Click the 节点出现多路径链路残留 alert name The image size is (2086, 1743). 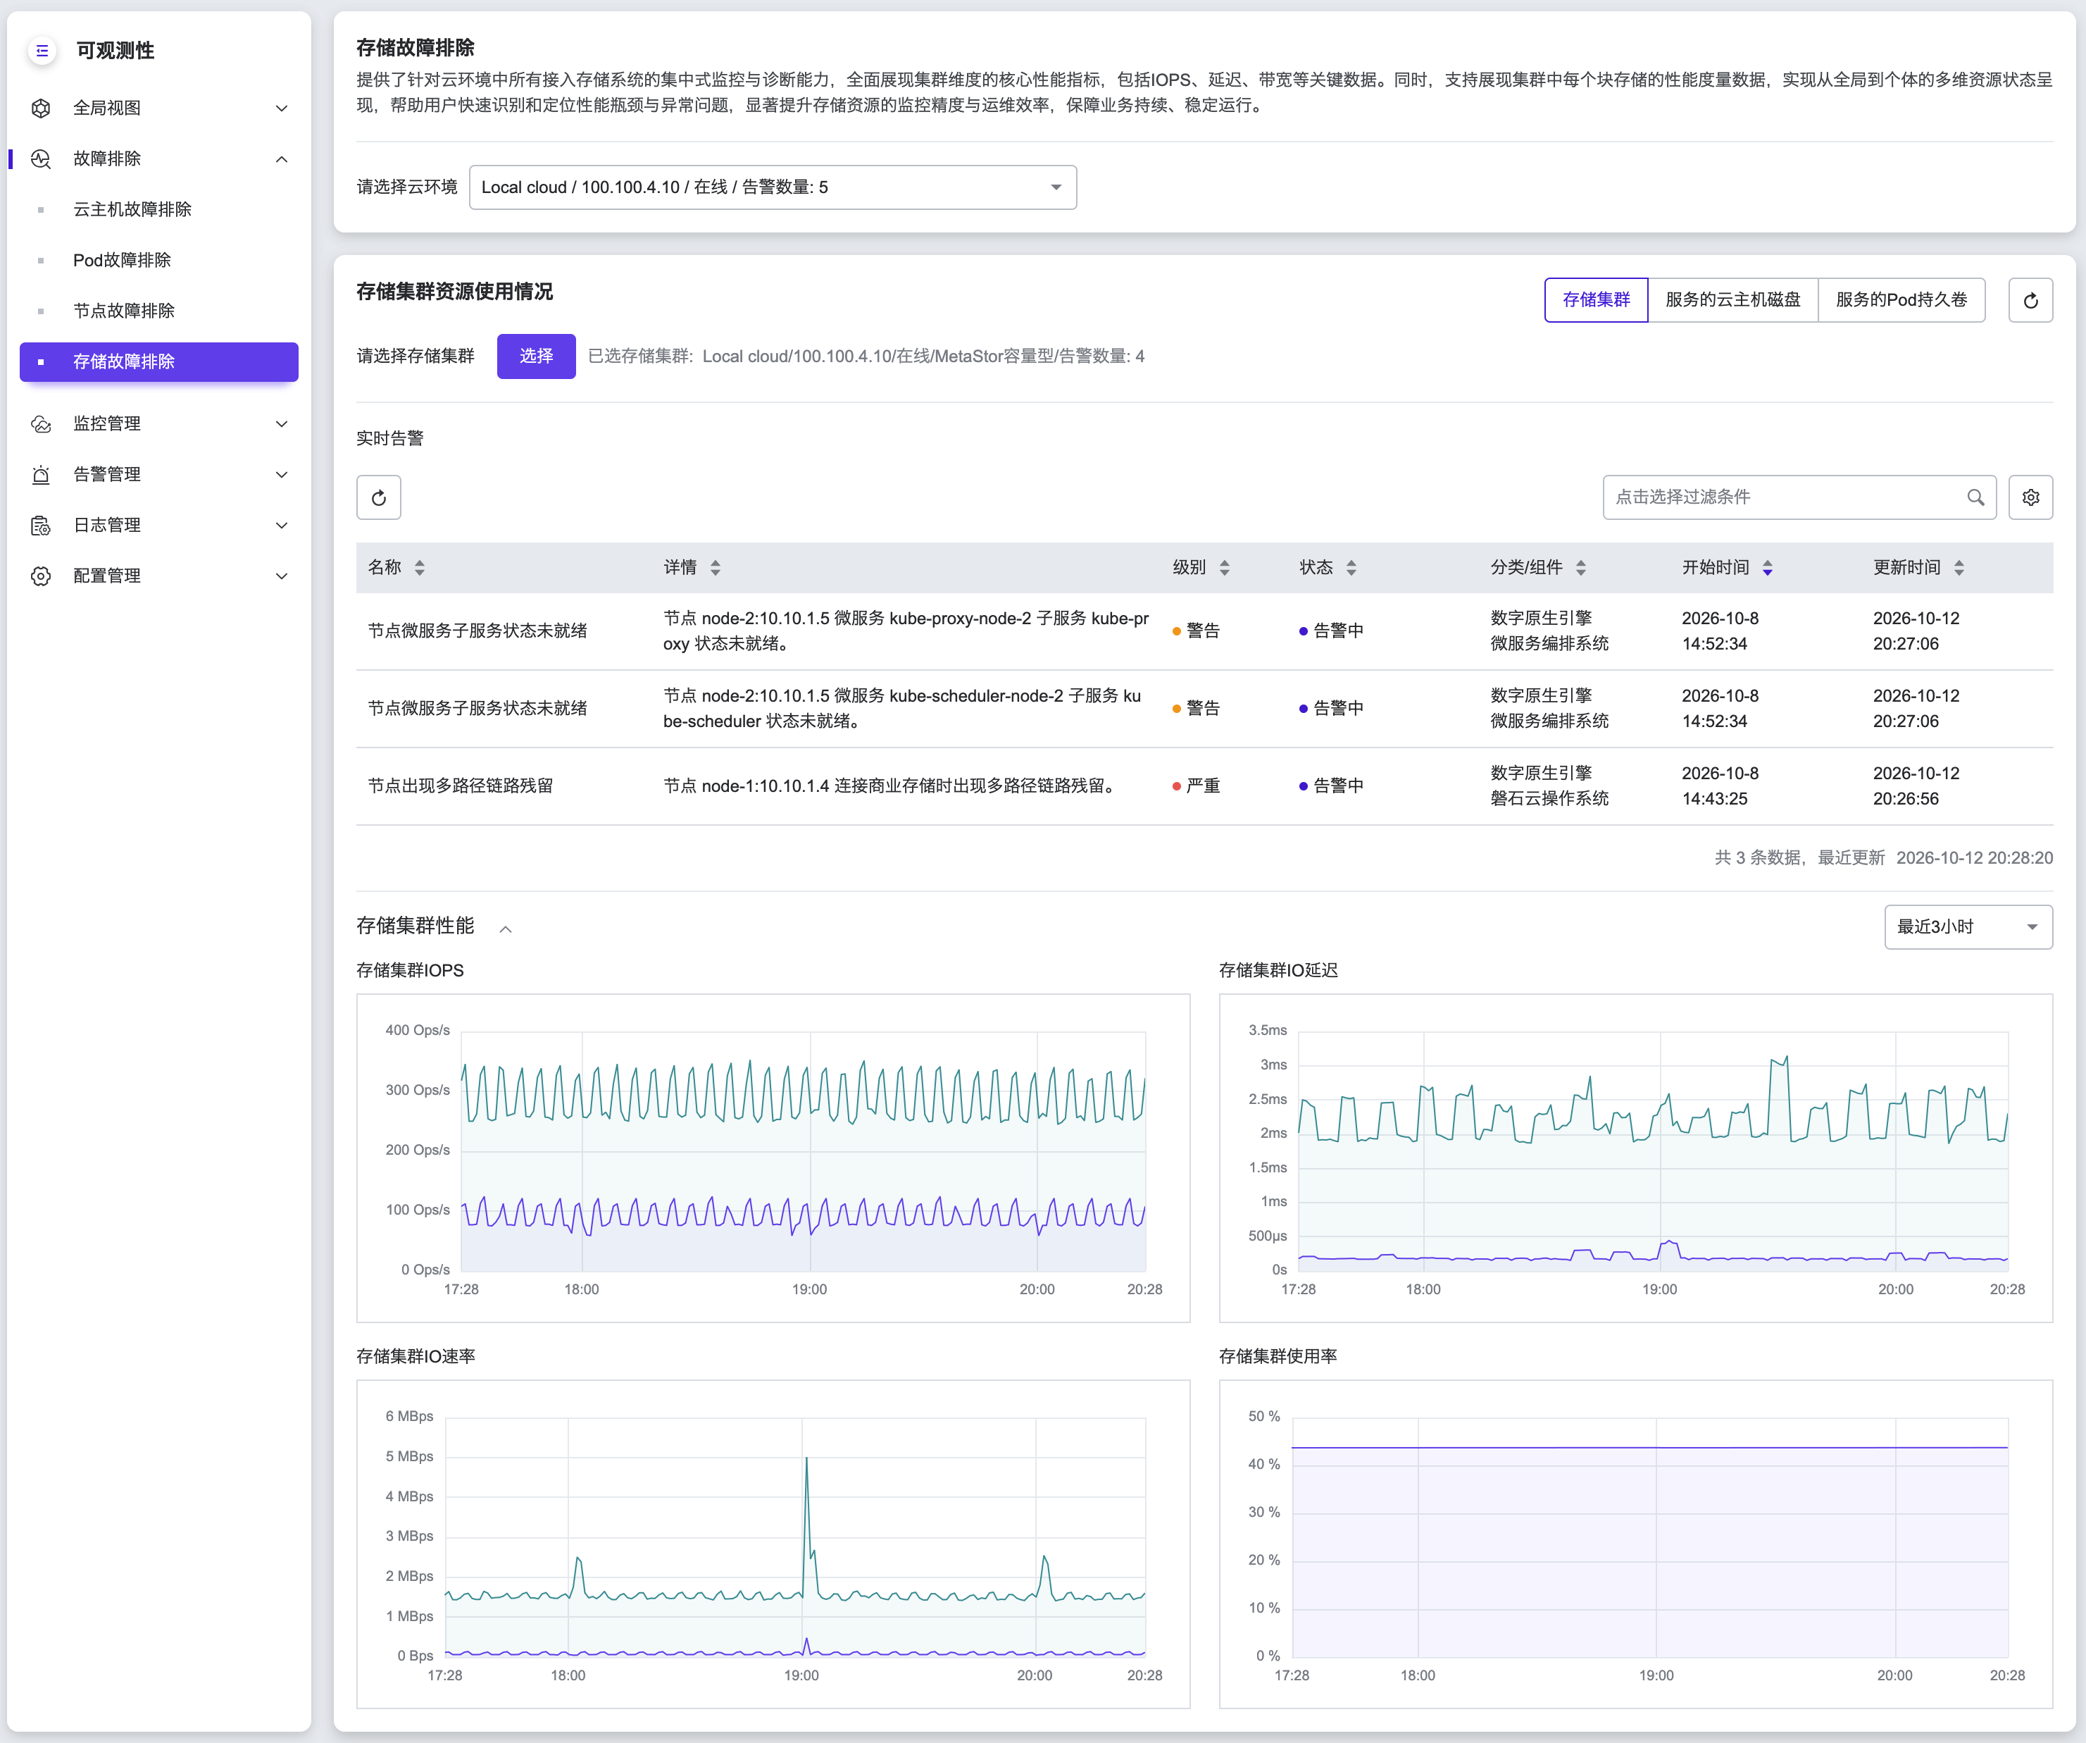click(460, 786)
